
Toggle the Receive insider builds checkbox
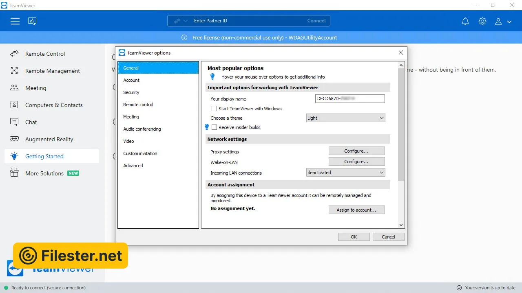214,127
